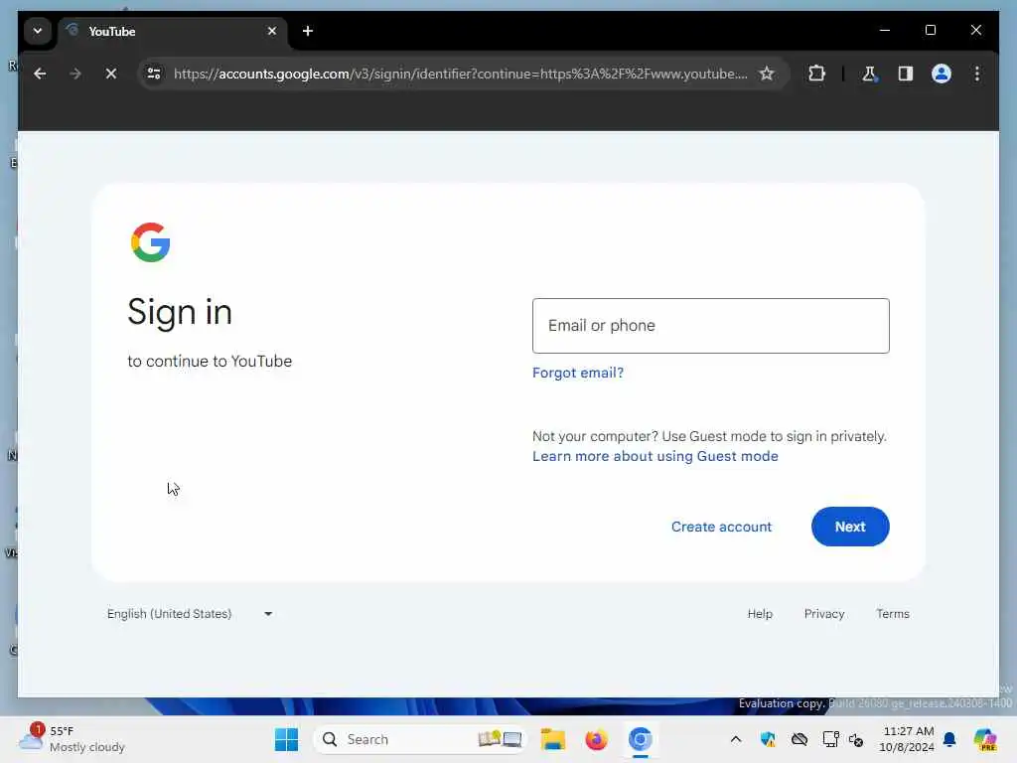The width and height of the screenshot is (1017, 763).
Task: Toggle the side panel icon
Action: point(906,74)
